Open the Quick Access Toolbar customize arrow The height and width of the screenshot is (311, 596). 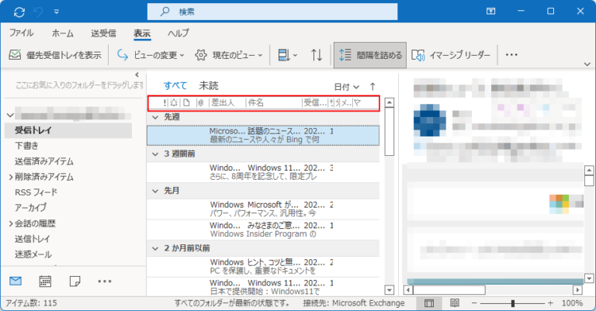point(56,12)
